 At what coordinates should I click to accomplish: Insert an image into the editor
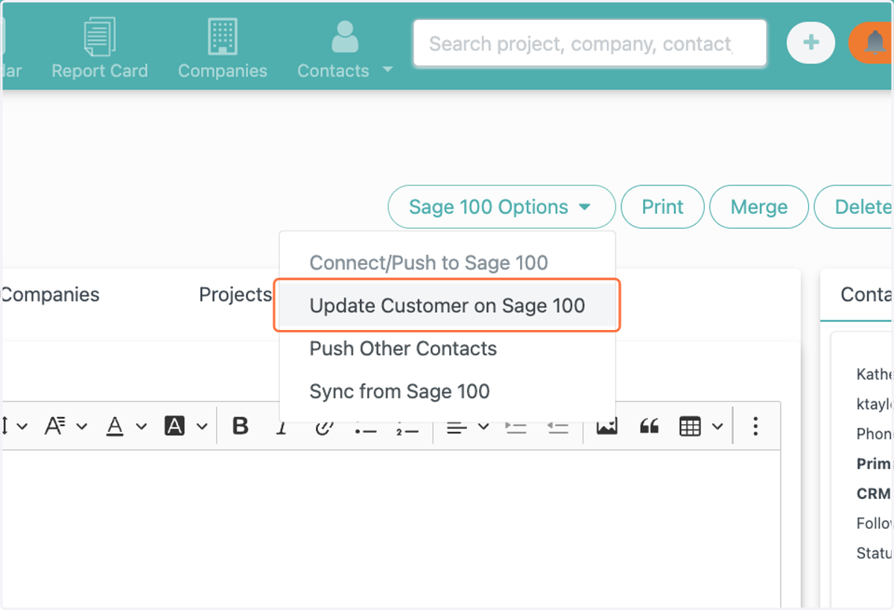coord(607,426)
